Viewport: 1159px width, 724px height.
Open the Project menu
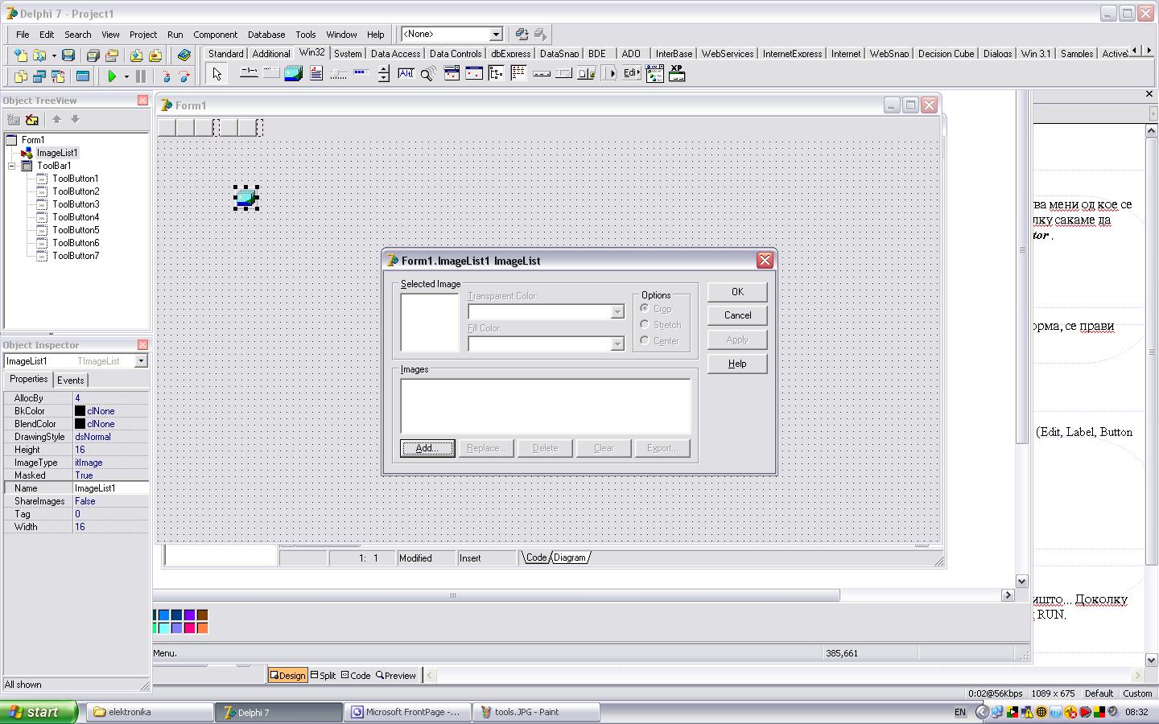[143, 35]
